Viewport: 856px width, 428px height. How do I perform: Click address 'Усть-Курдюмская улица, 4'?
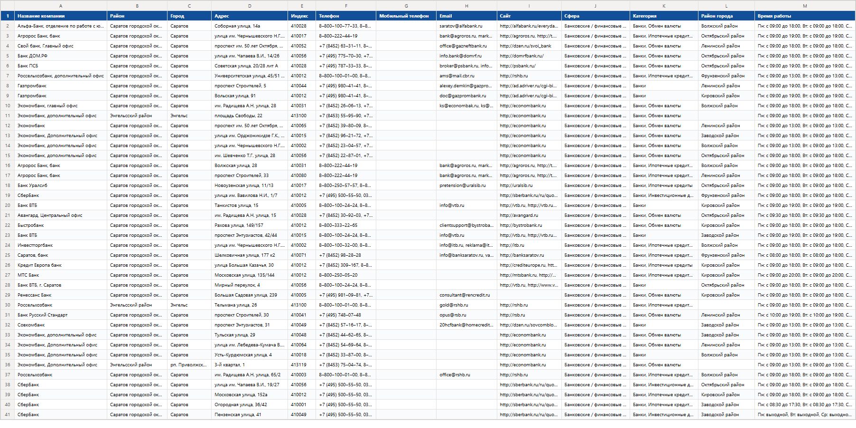pyautogui.click(x=250, y=355)
